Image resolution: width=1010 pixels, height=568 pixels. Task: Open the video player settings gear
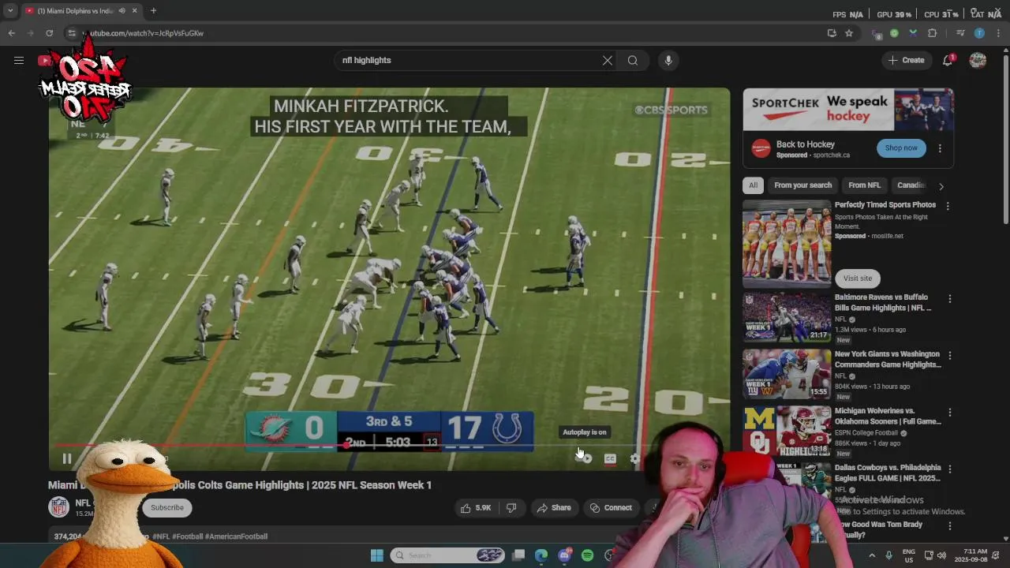pos(635,458)
